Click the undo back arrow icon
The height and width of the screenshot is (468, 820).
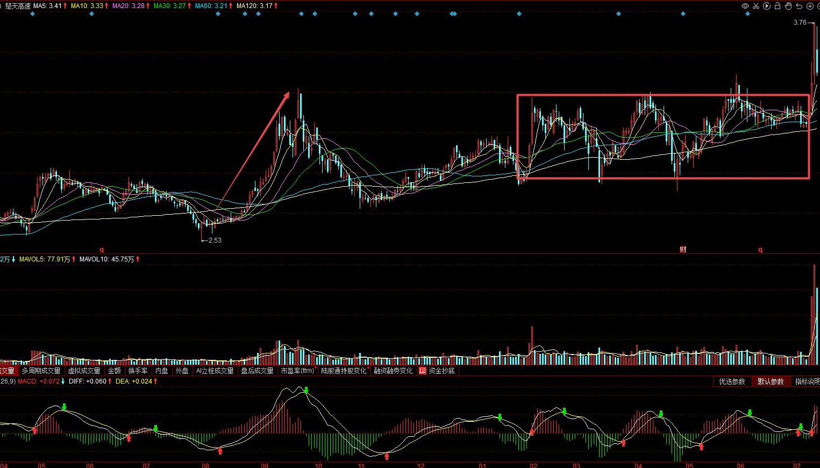[x=799, y=6]
